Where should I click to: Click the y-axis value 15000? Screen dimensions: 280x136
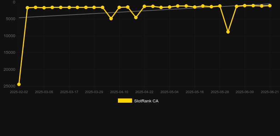tap(9, 52)
